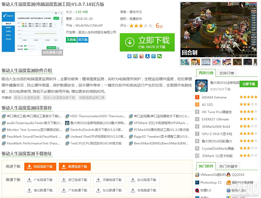
Task: Open AIDA64 Extreme ranking entry
Action: pyautogui.click(x=214, y=97)
